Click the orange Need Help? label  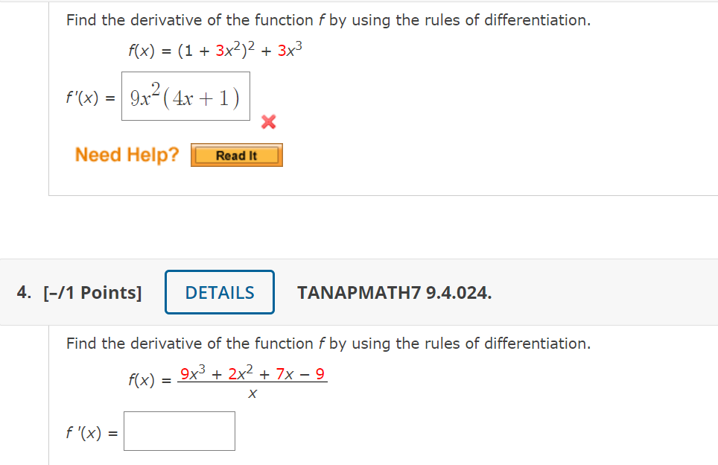(x=126, y=155)
